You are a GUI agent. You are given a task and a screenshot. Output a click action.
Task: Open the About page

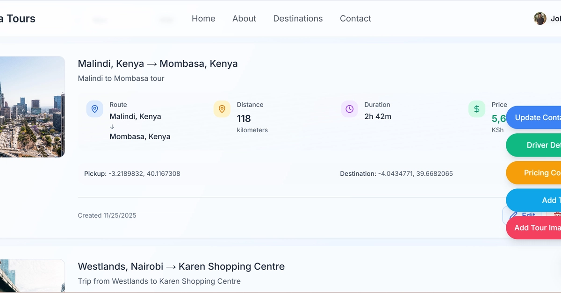pos(244,19)
